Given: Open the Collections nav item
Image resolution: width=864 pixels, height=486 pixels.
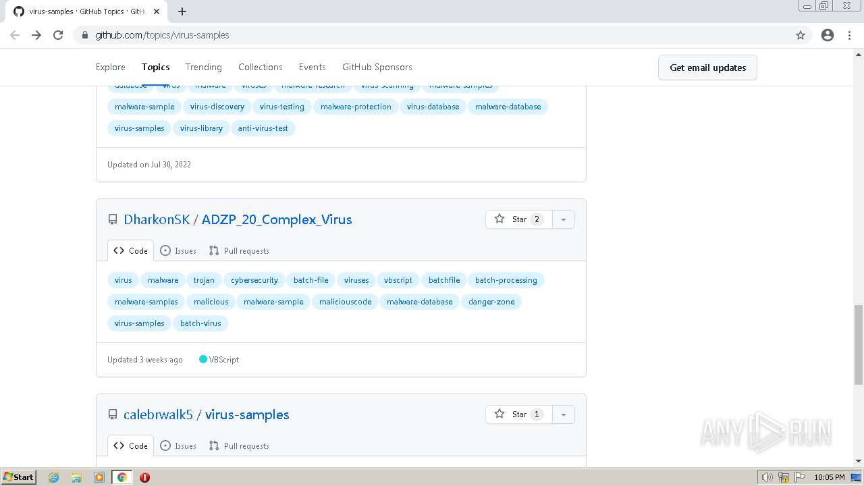Looking at the screenshot, I should coord(261,67).
